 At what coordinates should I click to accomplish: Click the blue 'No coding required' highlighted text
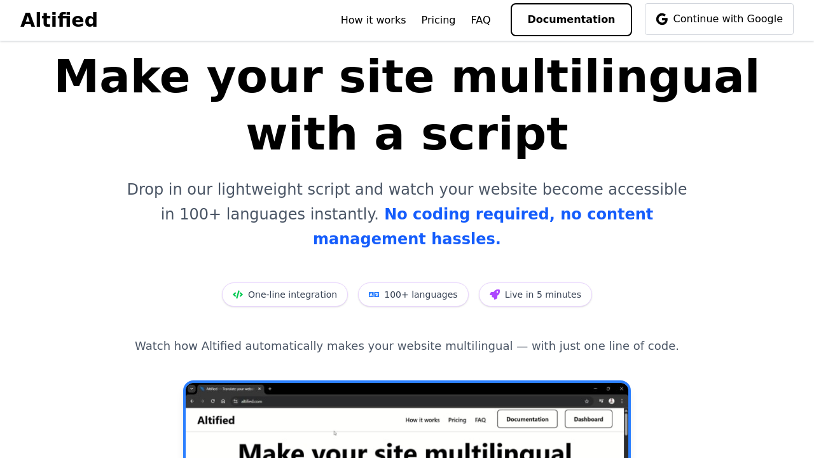pos(469,214)
